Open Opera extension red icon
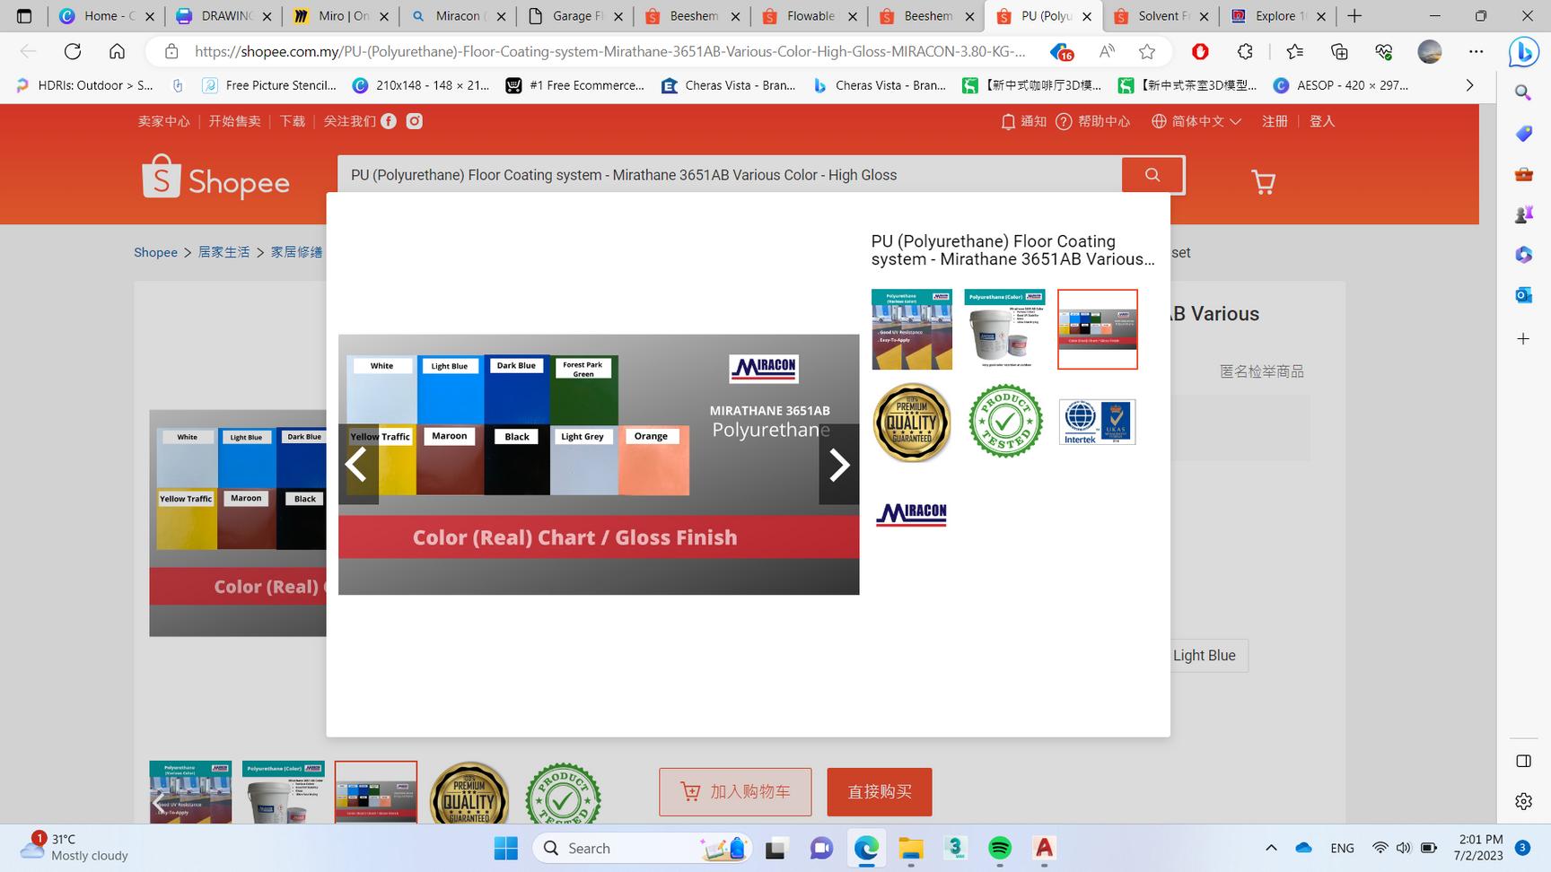The height and width of the screenshot is (872, 1551). pyautogui.click(x=1200, y=51)
